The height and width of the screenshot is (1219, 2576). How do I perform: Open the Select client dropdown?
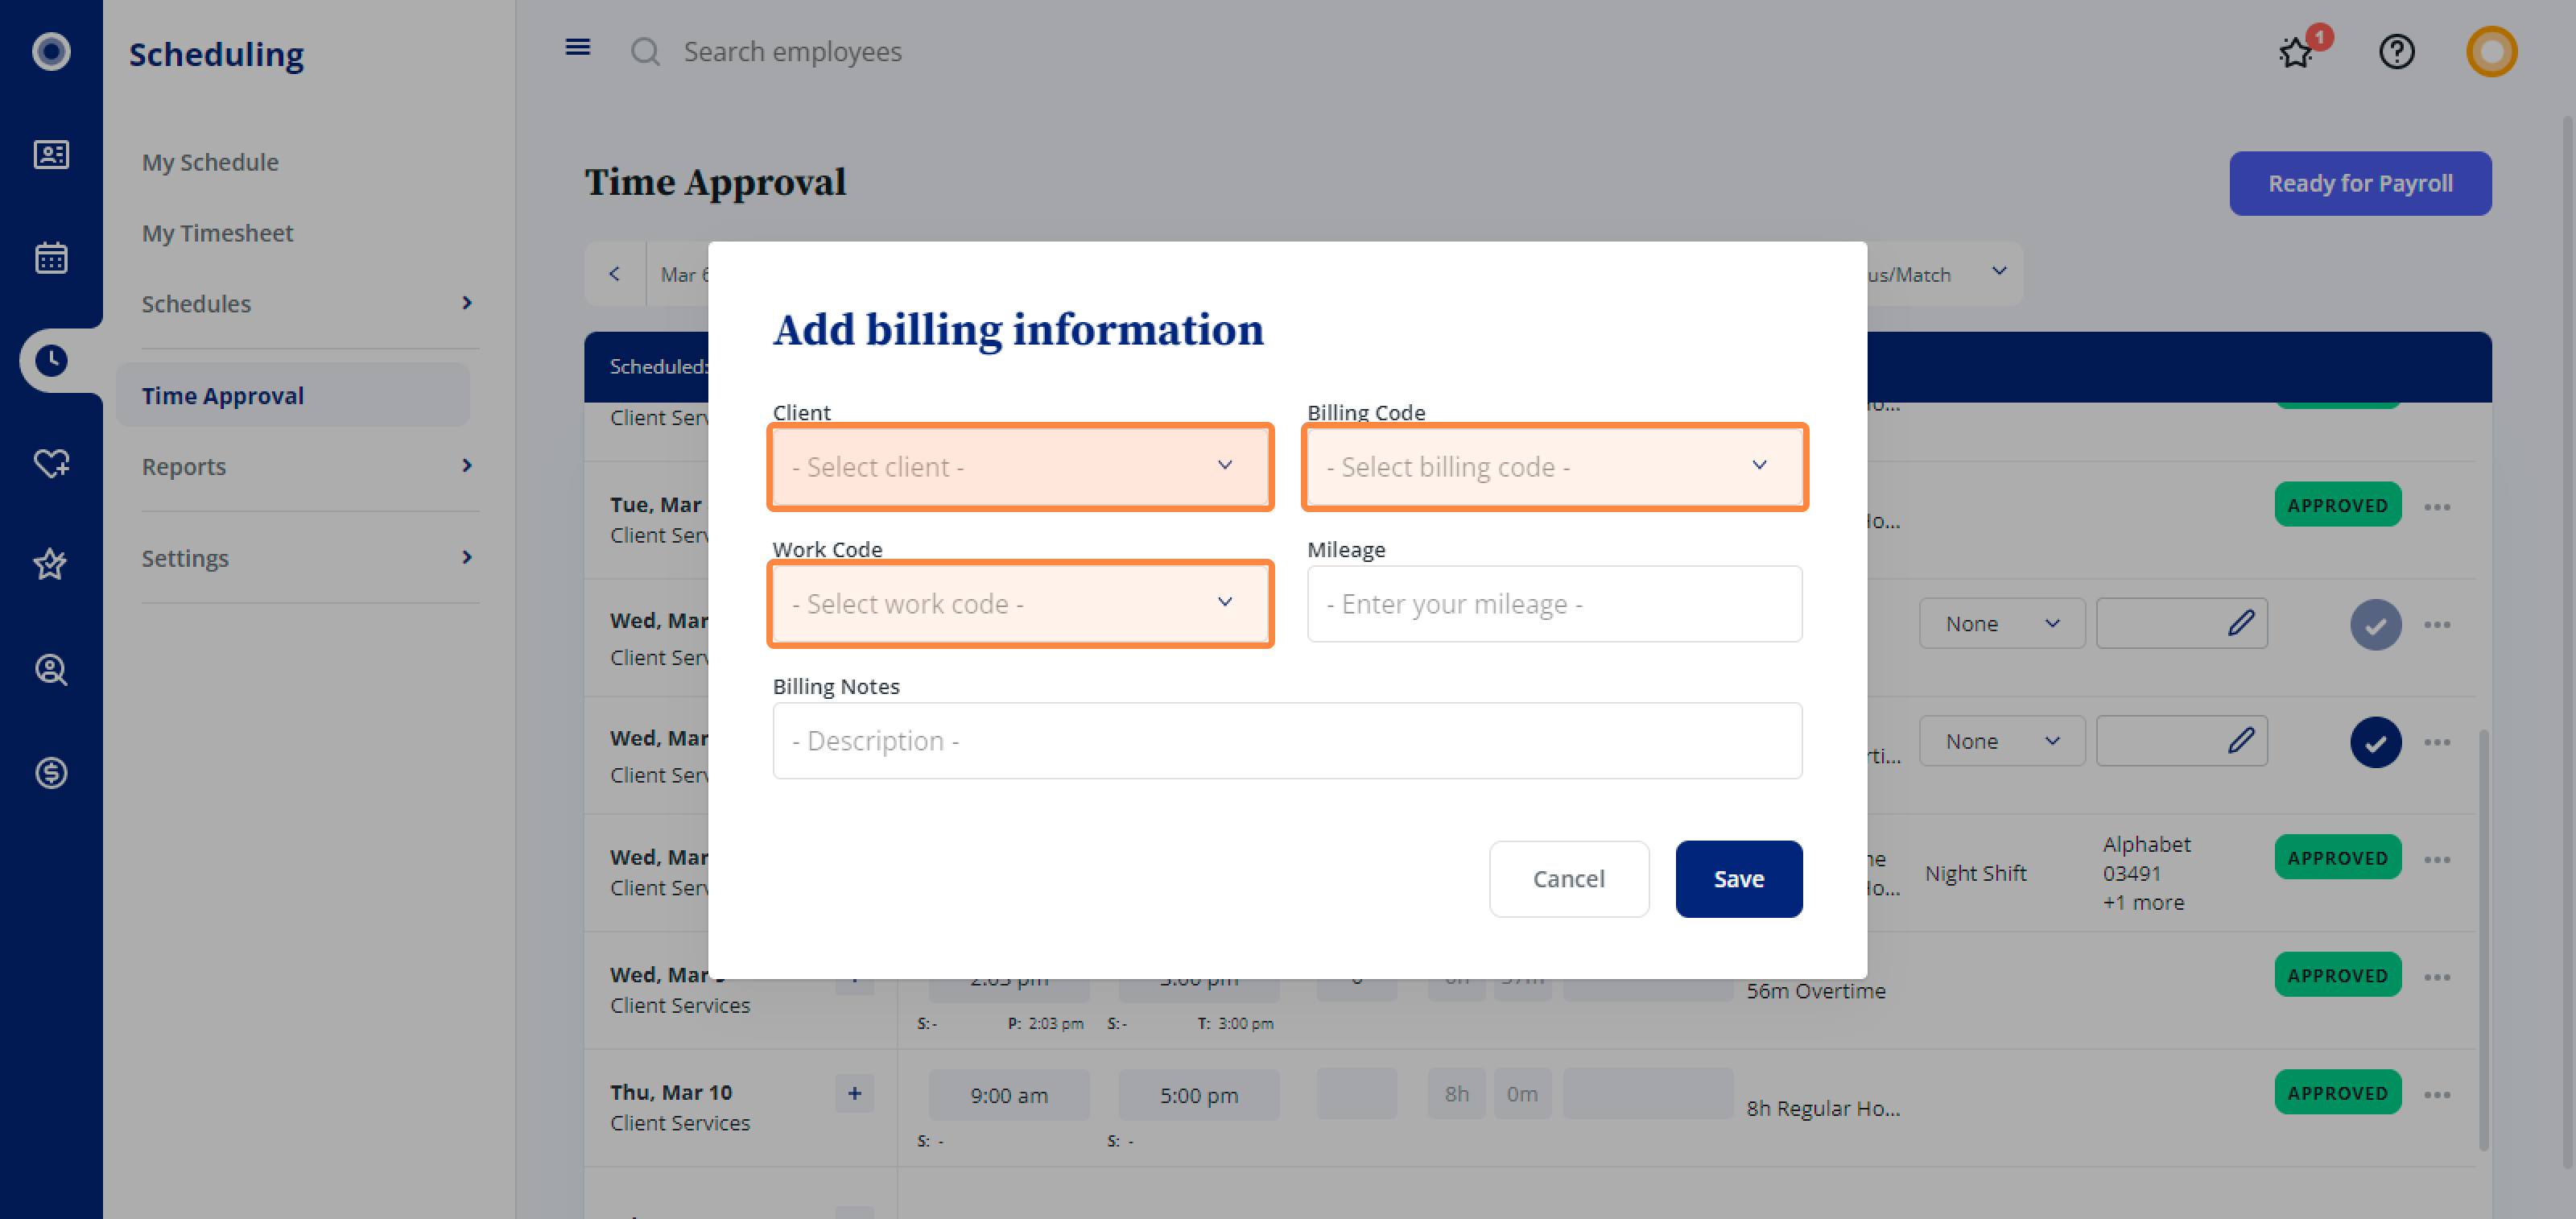point(1020,467)
